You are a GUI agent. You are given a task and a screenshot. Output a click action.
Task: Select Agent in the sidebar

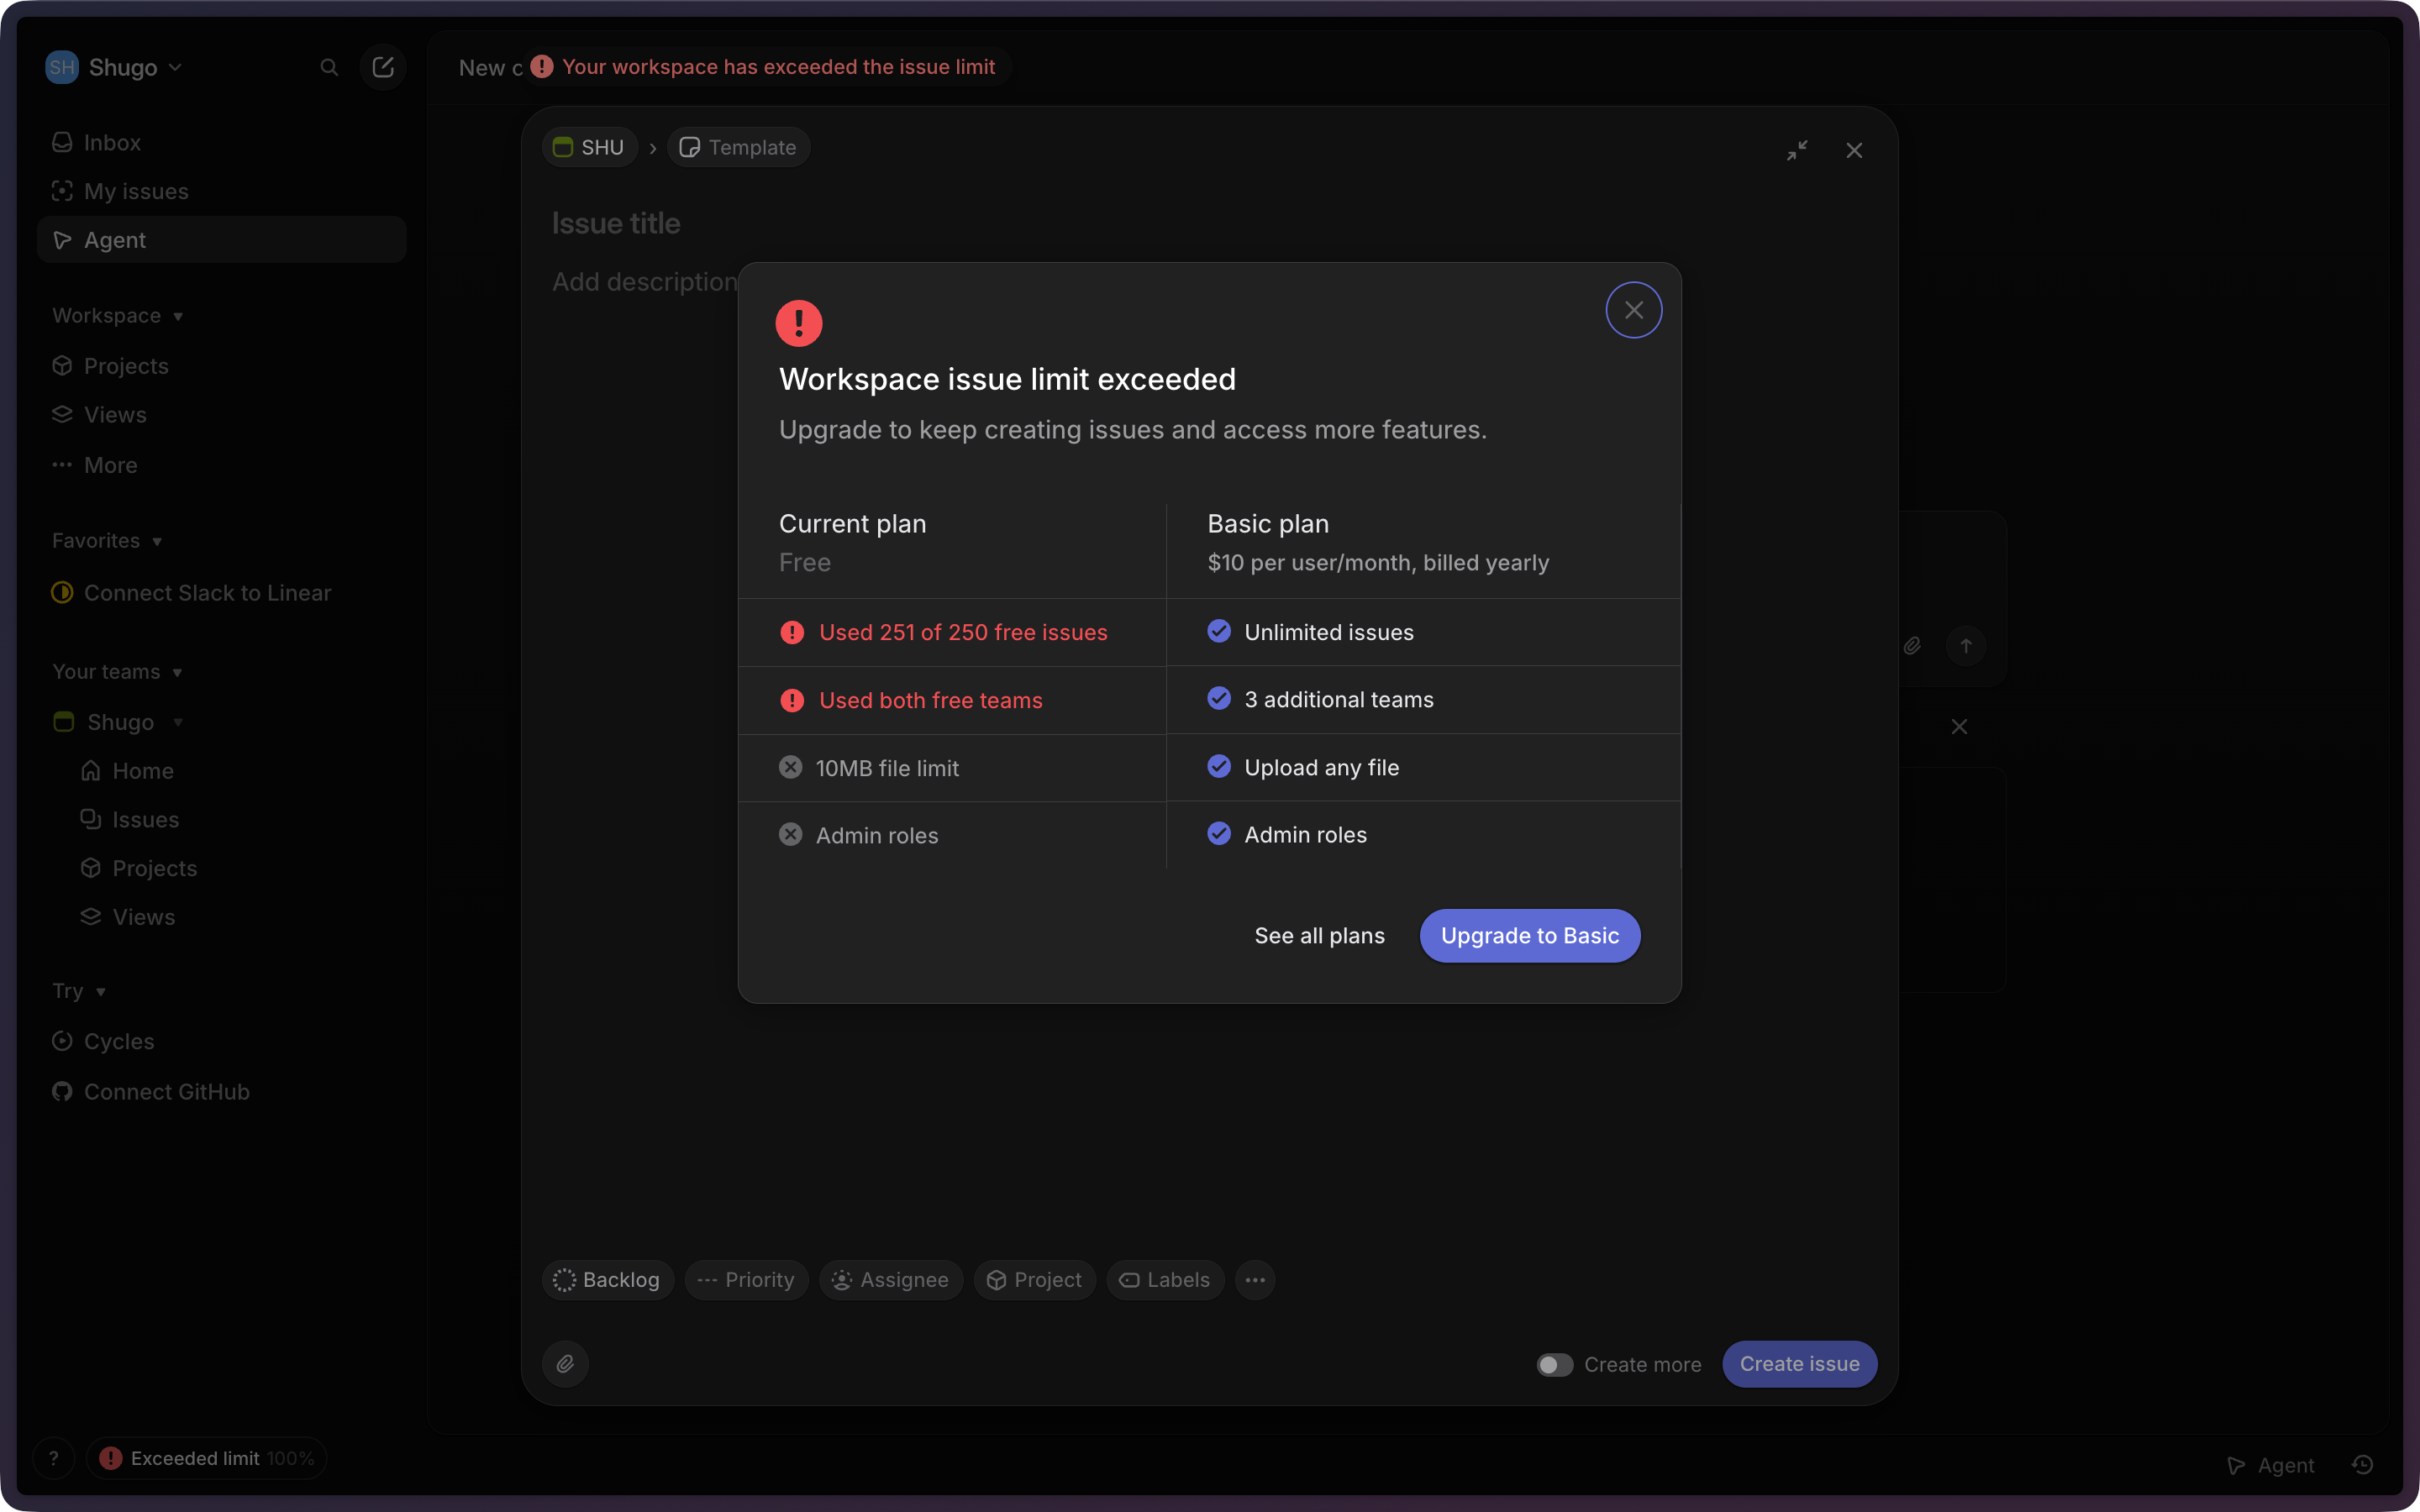coord(221,240)
